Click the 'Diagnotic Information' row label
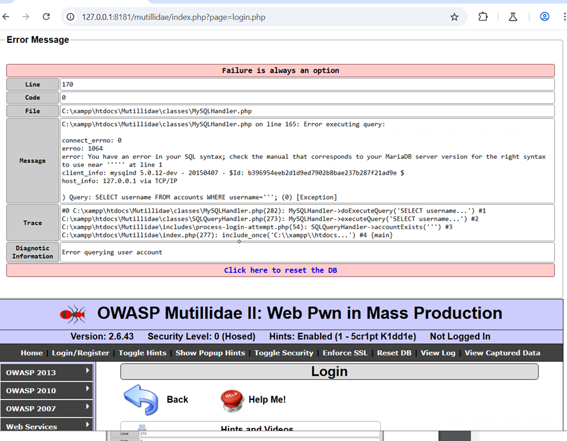Screen dimensions: 567x441 tap(33, 252)
